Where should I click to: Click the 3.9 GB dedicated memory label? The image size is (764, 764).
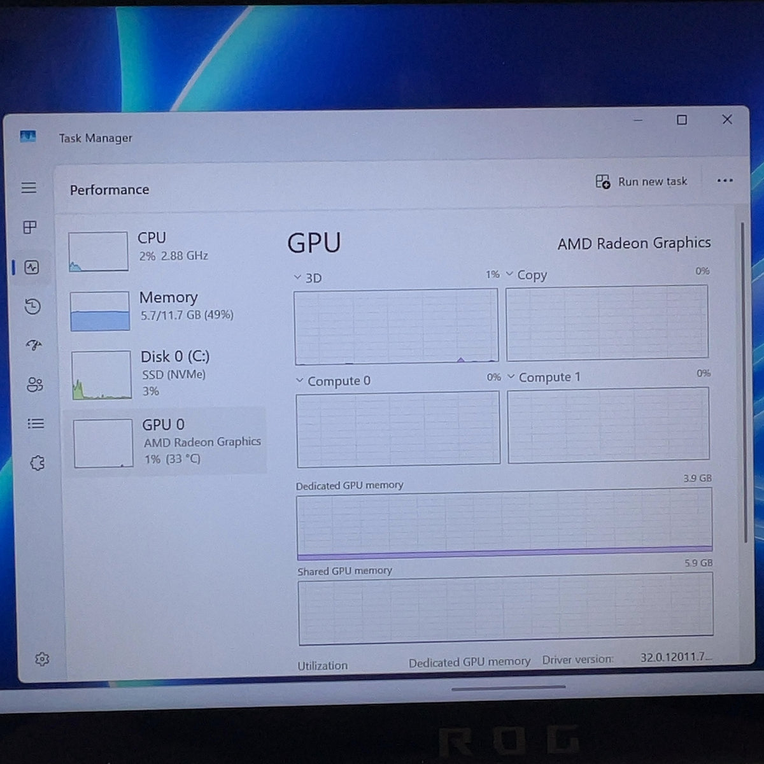point(698,478)
